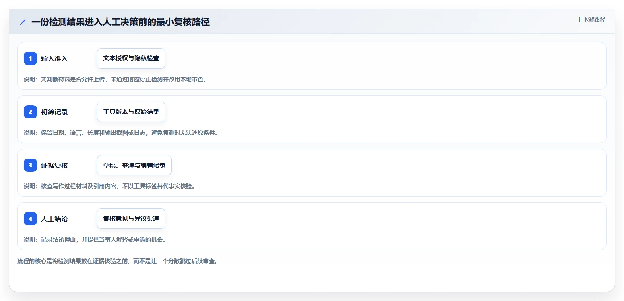Open the 工具版本与原始结果 chip
The height and width of the screenshot is (301, 624).
coord(131,112)
